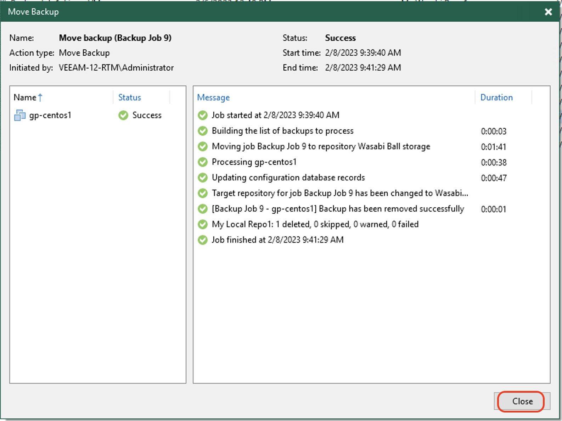
Task: Click check icon for Updating configuration database
Action: point(203,178)
